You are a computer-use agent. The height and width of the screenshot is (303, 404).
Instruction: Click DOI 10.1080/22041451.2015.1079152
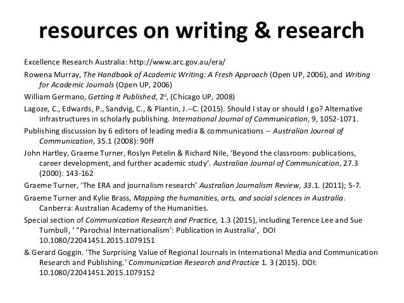[97, 273]
